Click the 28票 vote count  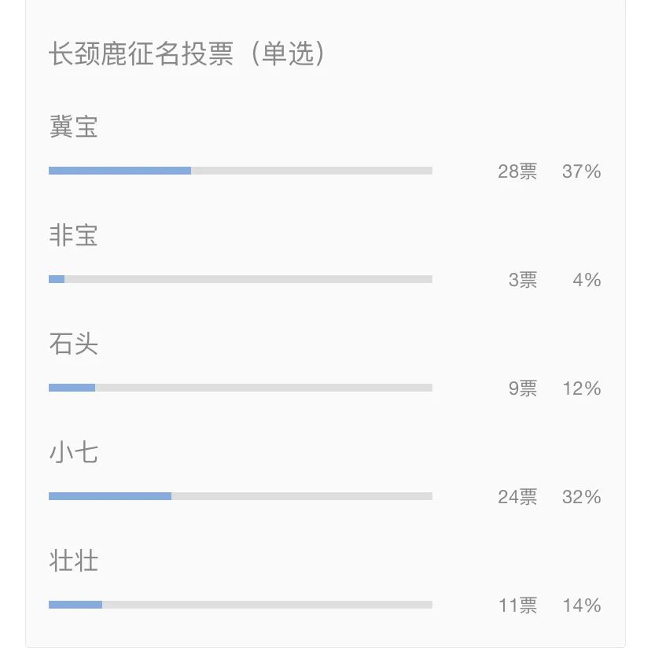pos(517,171)
